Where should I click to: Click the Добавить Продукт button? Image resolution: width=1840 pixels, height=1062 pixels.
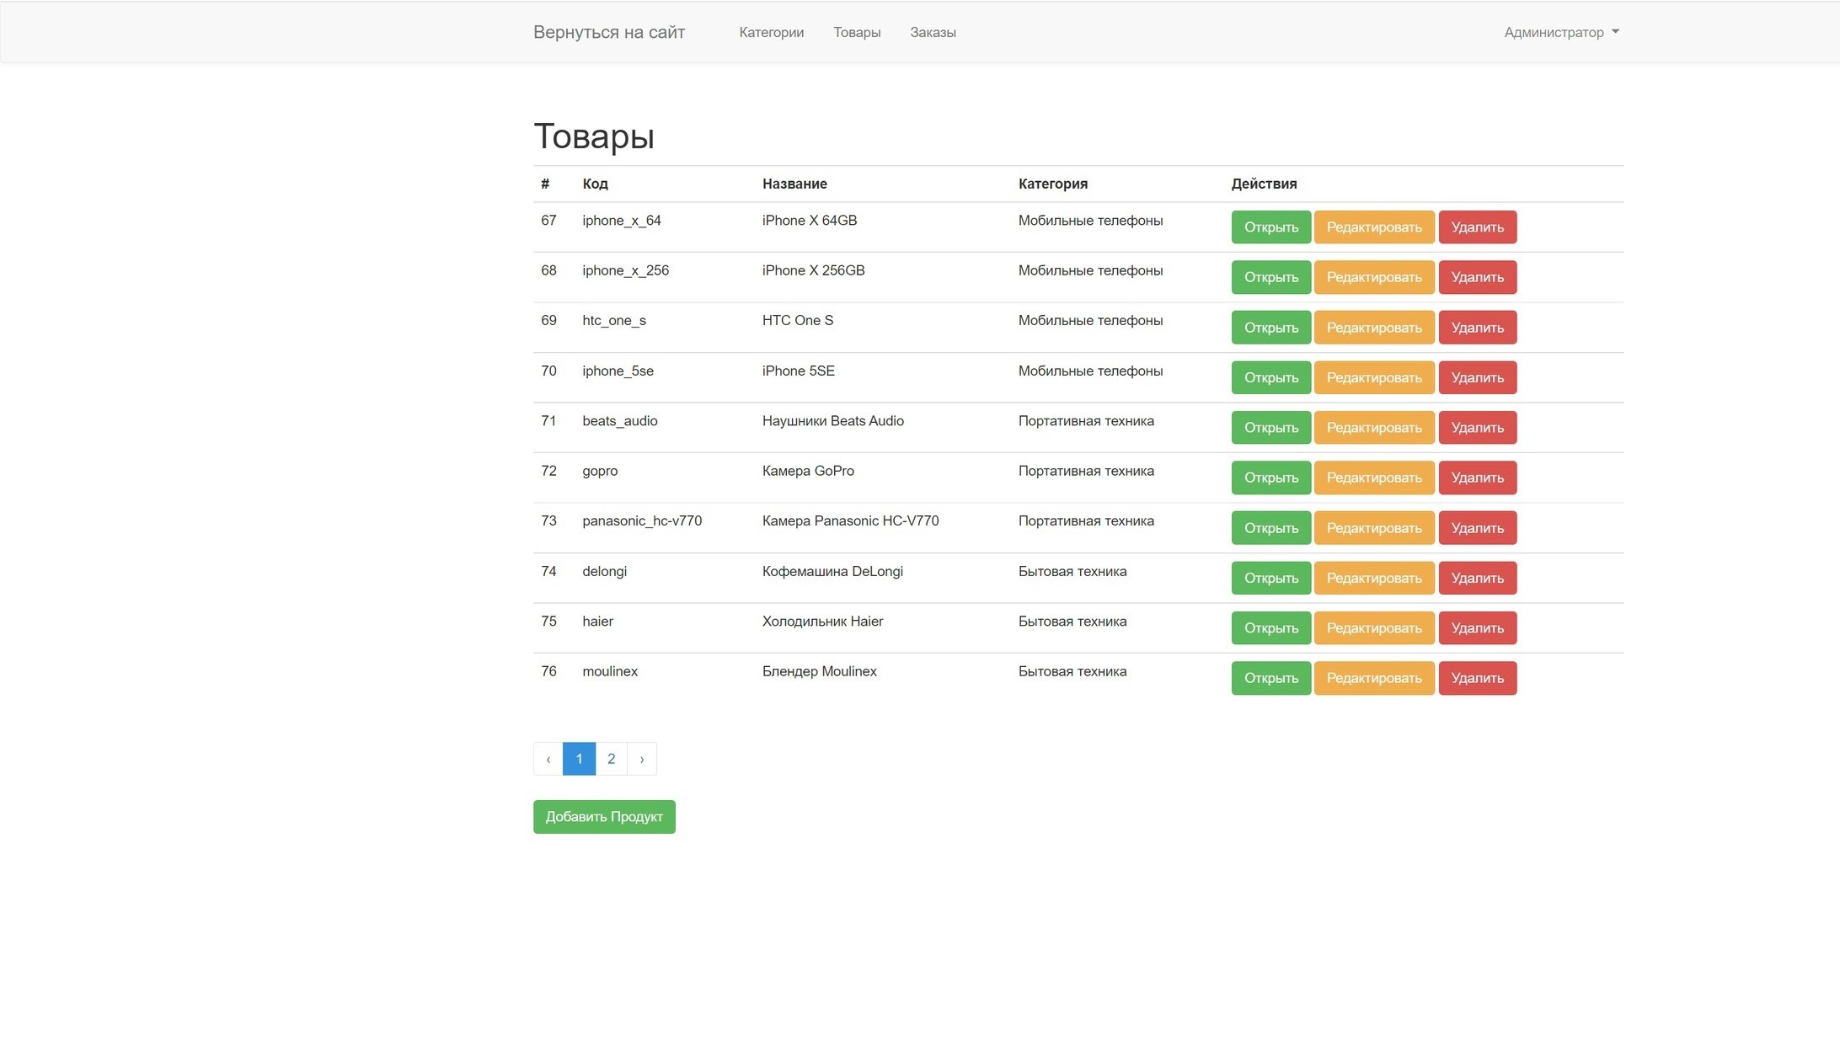604,817
